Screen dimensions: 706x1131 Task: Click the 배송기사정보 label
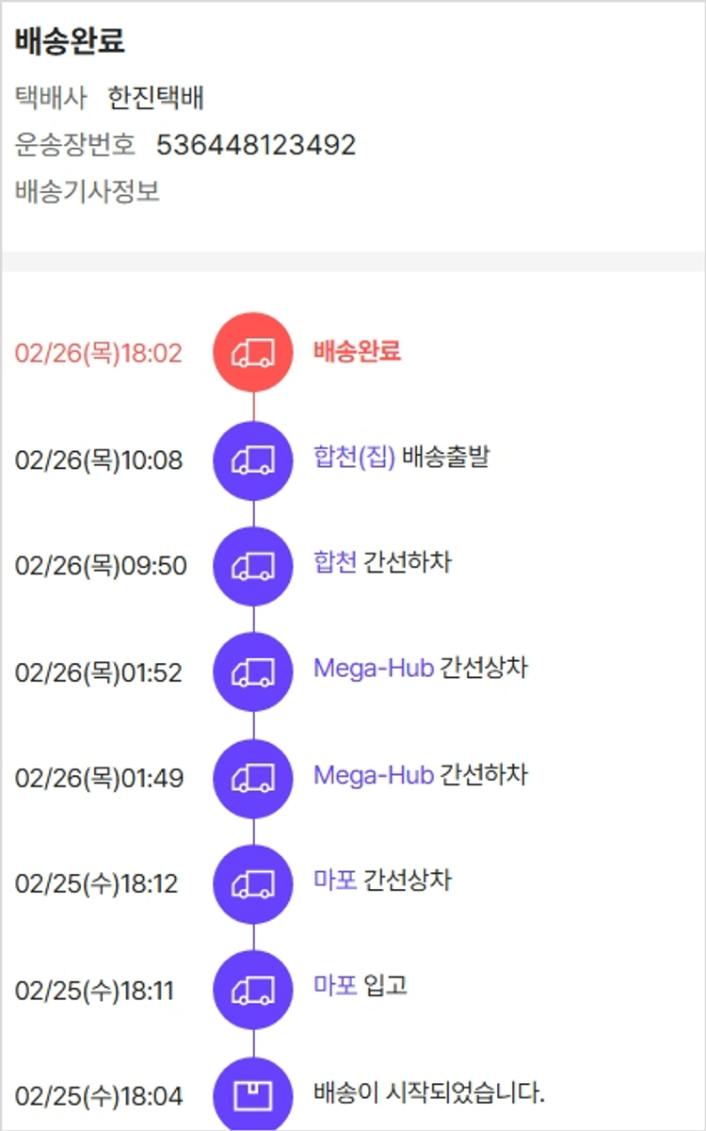pos(88,192)
